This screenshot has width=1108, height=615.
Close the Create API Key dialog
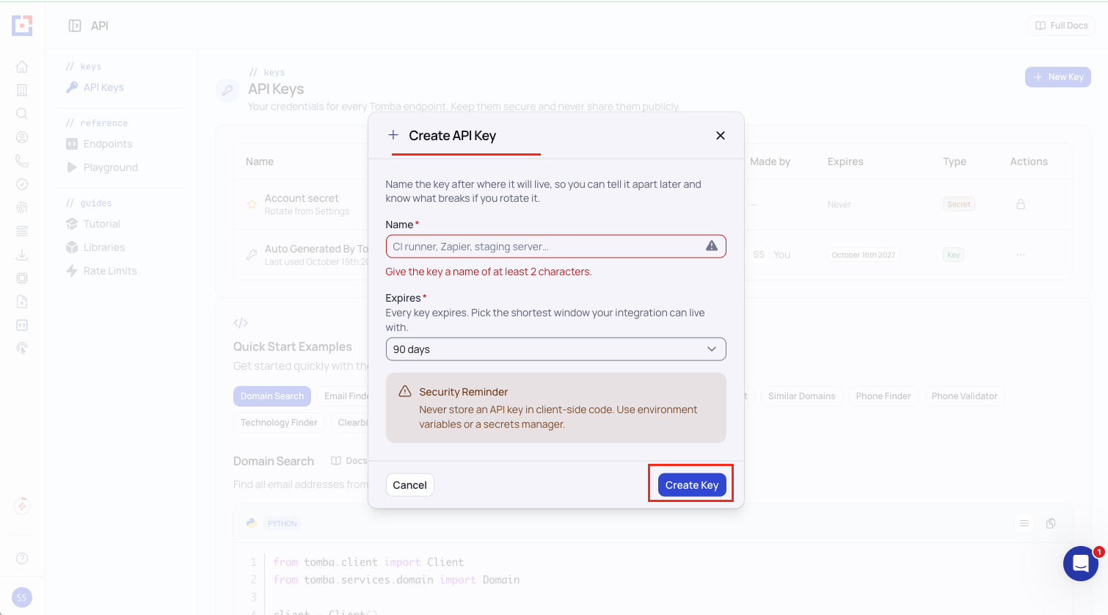pyautogui.click(x=721, y=136)
